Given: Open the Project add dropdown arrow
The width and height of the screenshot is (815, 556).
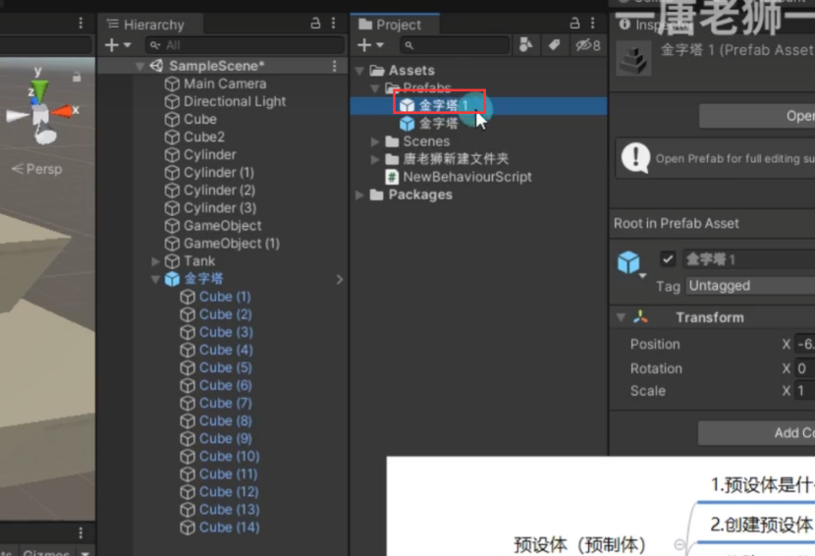Looking at the screenshot, I should pos(380,45).
